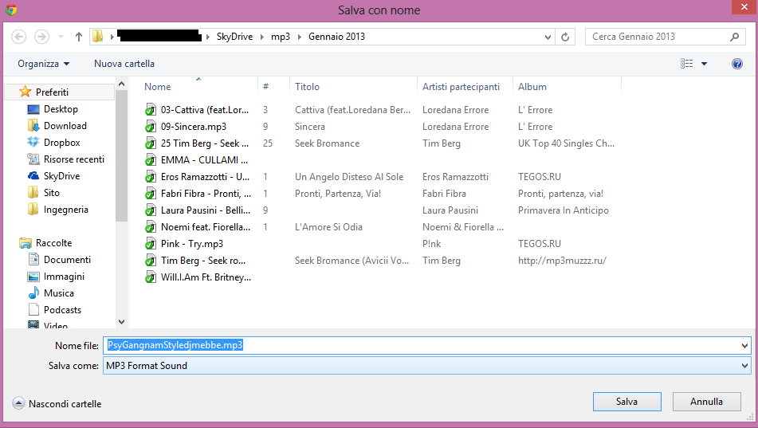Screen dimensions: 758x428
Task: Select file Laura Pausini - Belli...
Action: (x=206, y=210)
